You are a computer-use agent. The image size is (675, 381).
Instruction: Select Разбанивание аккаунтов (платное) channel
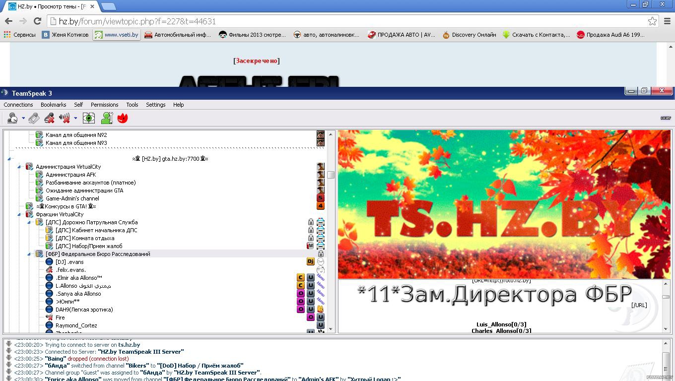[x=90, y=183]
